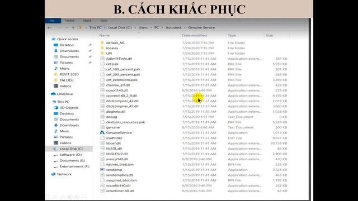Screen dimensions: 358x201
Task: Select Network in navigation pane
Action: [64, 174]
